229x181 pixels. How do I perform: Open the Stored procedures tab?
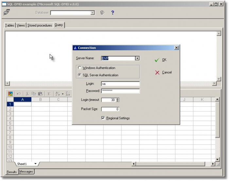pyautogui.click(x=40, y=25)
